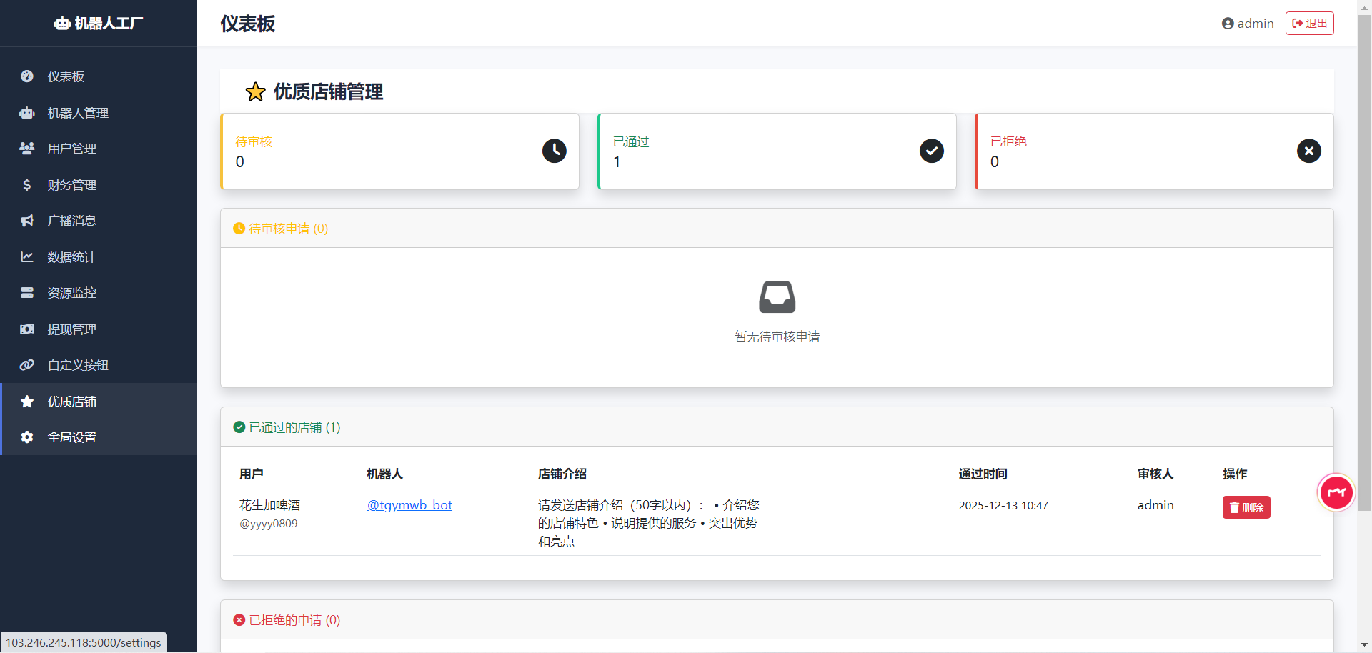Select 全局设置 in the sidebar
Screen dimensions: 1372x653
(71, 437)
